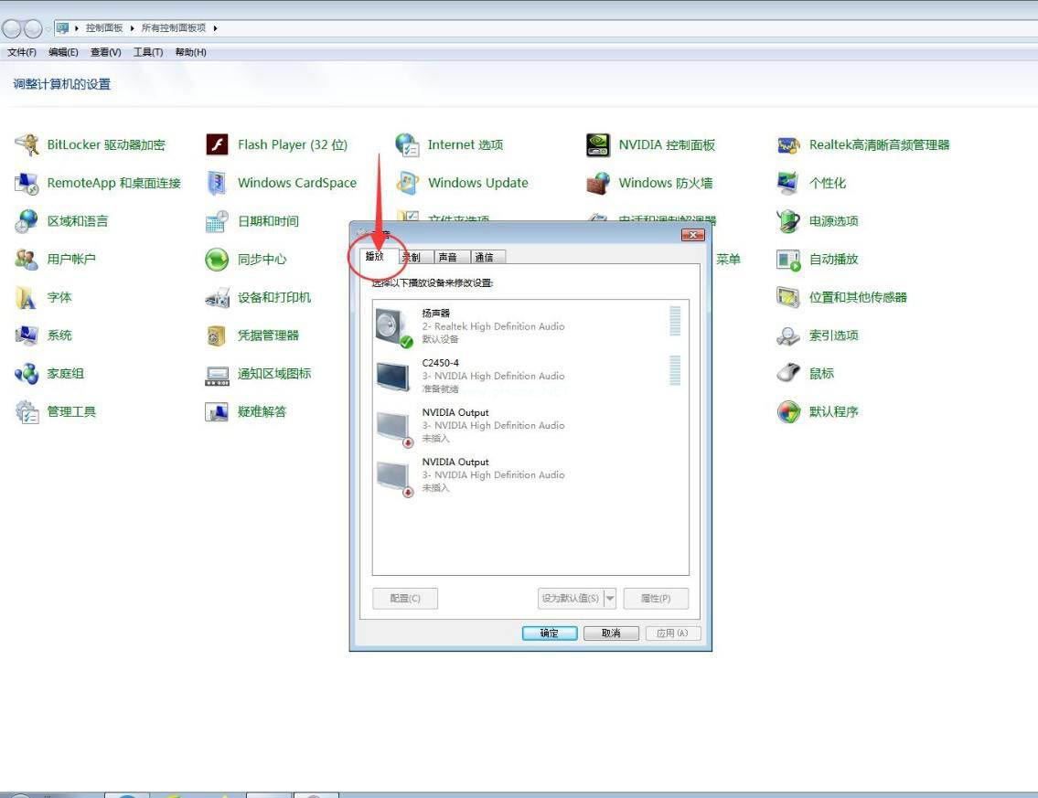Open the 文件(F) menu
1038x798 pixels.
[22, 52]
